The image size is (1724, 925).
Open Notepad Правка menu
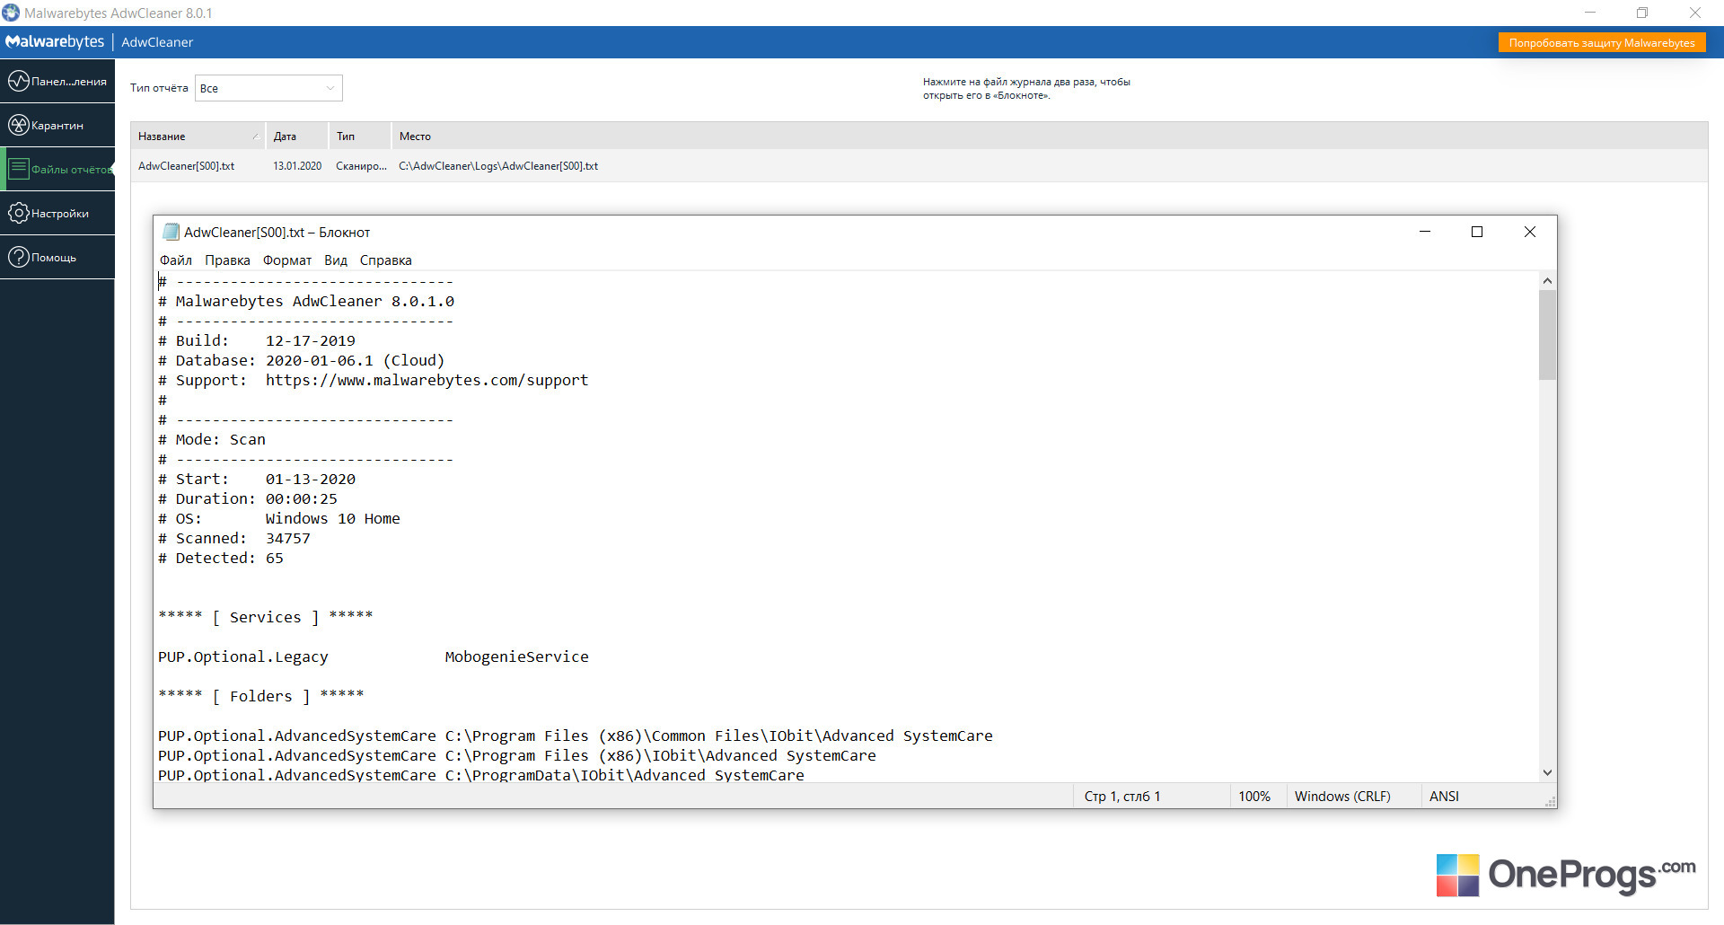[x=227, y=260]
